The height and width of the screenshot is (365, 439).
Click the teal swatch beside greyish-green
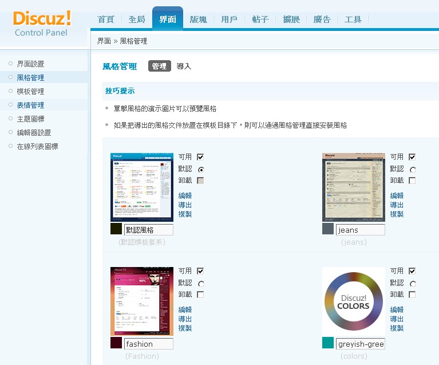click(327, 343)
